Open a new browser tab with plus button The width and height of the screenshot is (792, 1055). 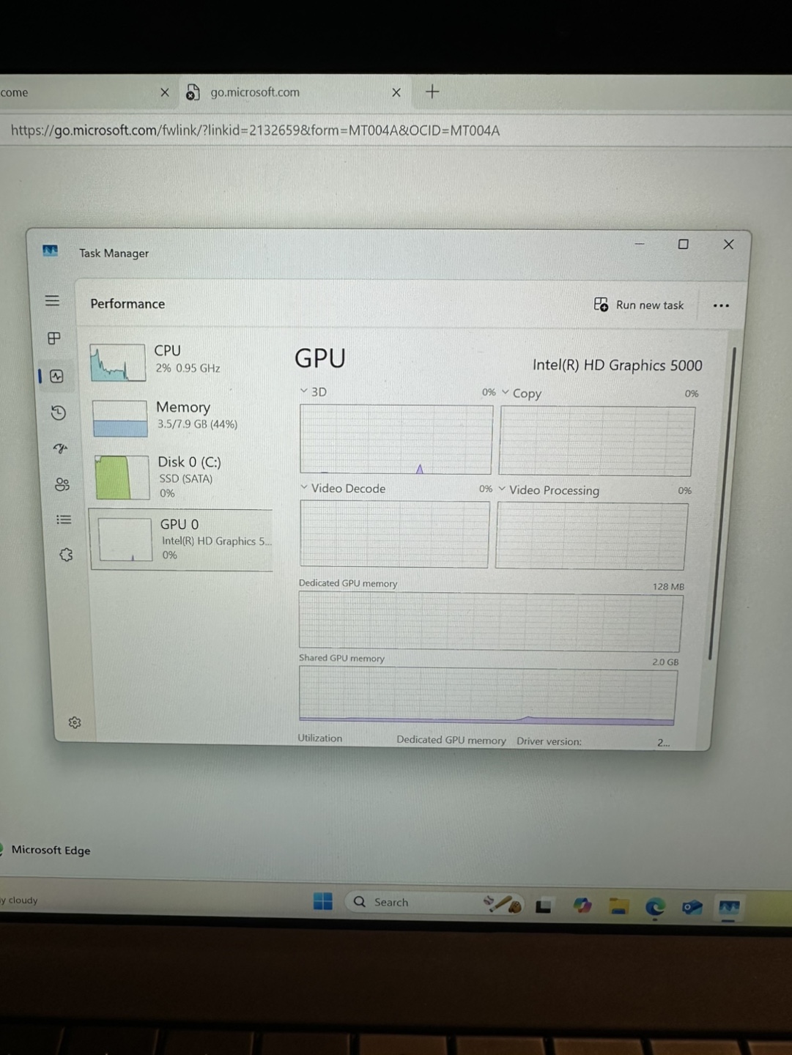click(x=432, y=92)
